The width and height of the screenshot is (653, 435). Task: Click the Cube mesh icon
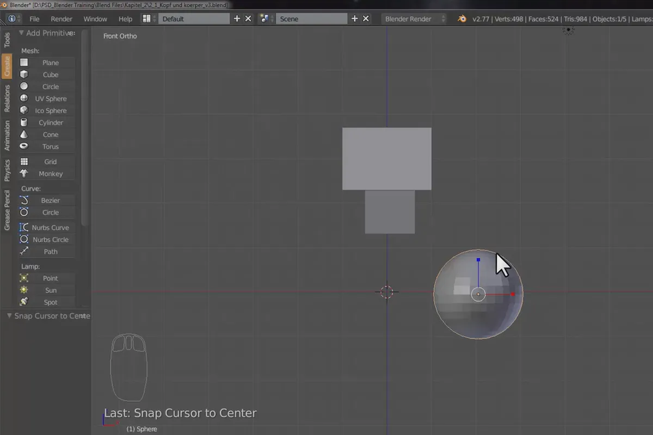point(24,74)
